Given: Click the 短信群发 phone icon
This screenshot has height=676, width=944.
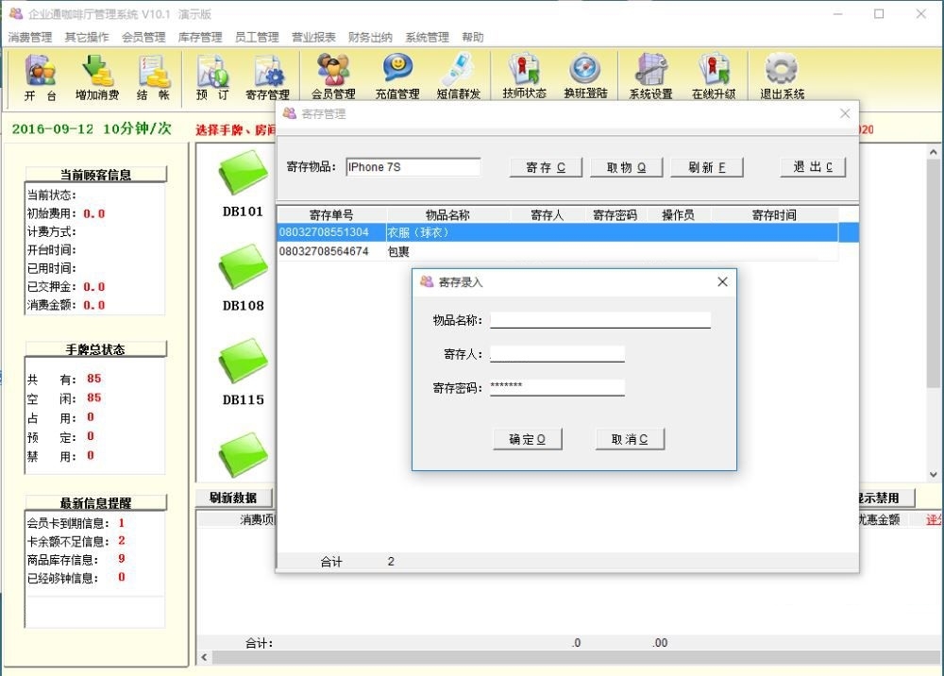Looking at the screenshot, I should click(459, 77).
